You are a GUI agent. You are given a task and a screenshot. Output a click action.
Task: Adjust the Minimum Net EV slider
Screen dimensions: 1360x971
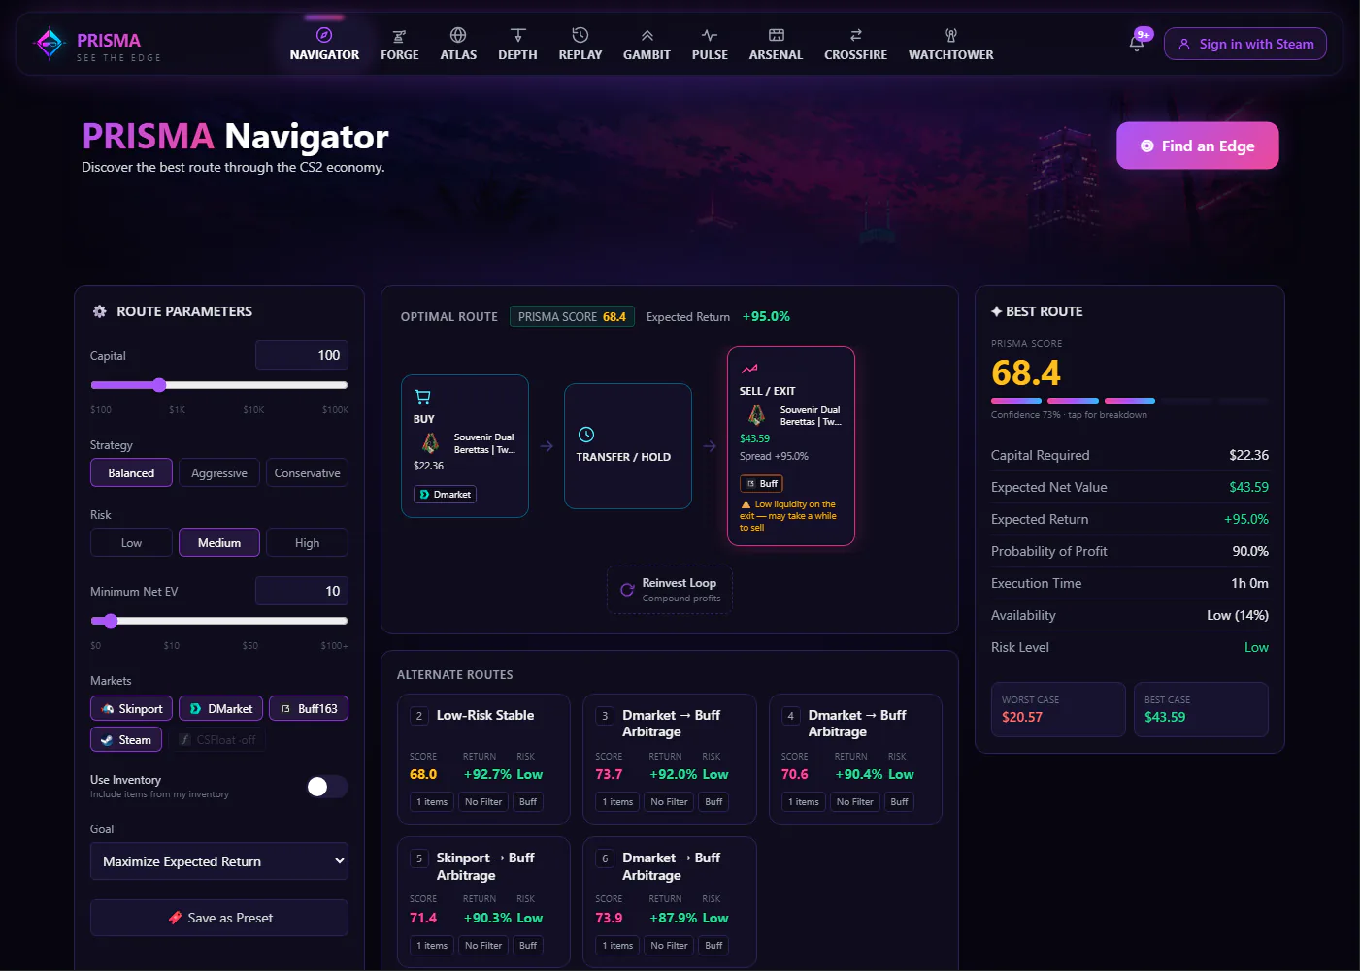tap(219, 621)
